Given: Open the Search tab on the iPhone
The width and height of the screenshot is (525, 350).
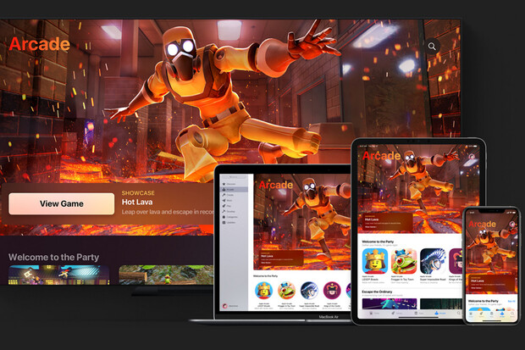Looking at the screenshot, I should point(512,315).
